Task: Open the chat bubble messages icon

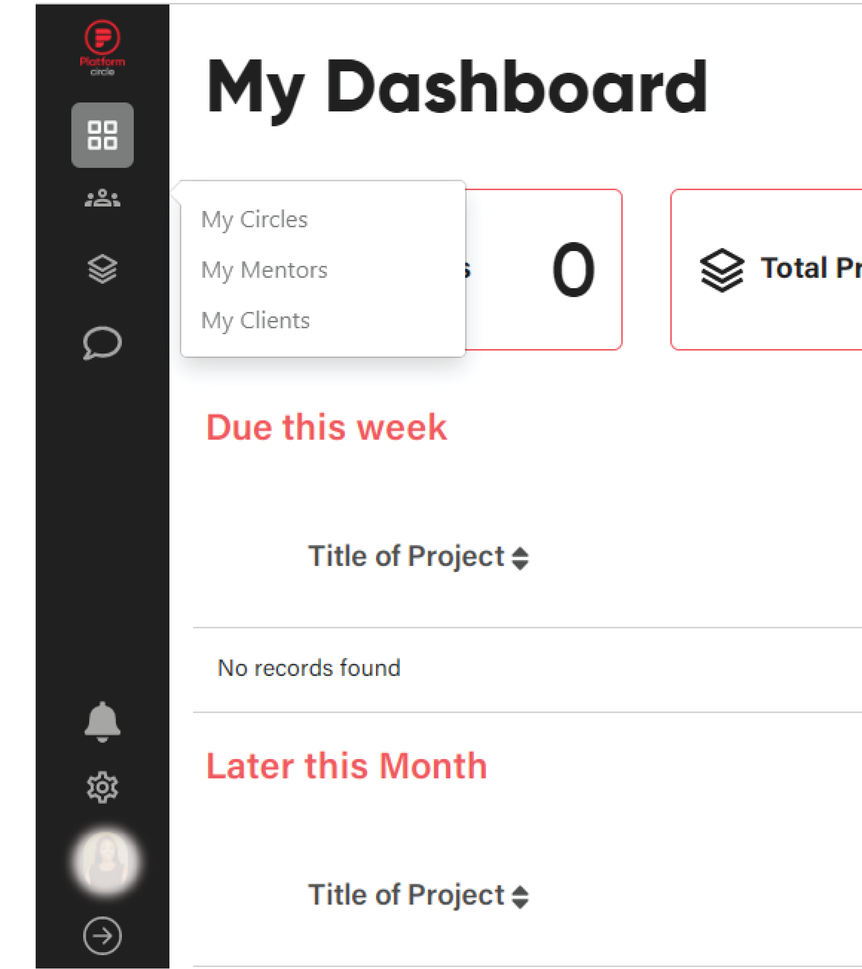Action: point(103,343)
